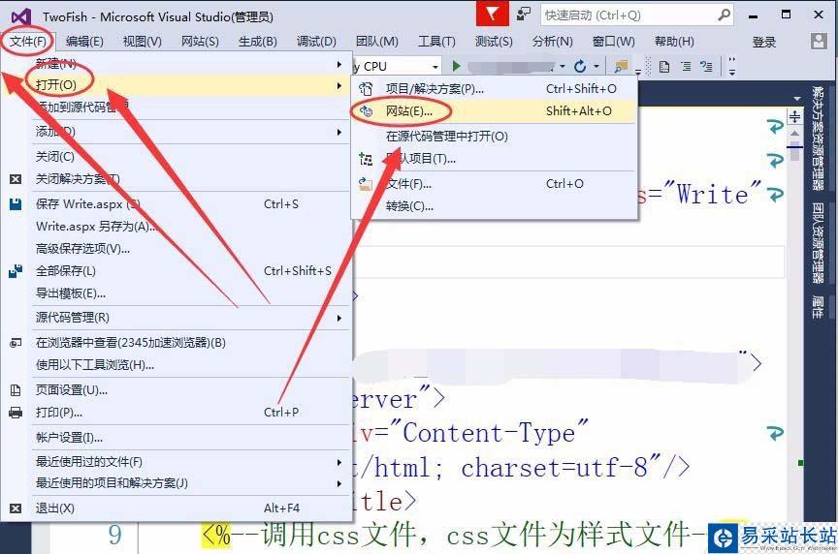
Task: Click the word-wrap glyph on the Content-Type line
Action: tap(775, 433)
